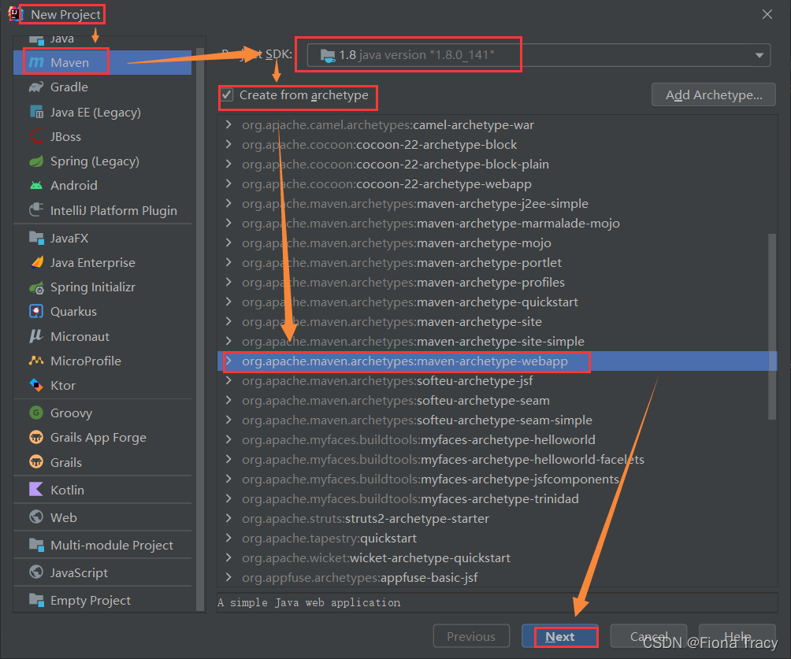Select maven-archetype-profiles archetype
Image resolution: width=791 pixels, height=659 pixels.
click(x=497, y=283)
